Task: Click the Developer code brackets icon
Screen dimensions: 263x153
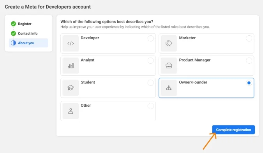Action: coord(71,43)
